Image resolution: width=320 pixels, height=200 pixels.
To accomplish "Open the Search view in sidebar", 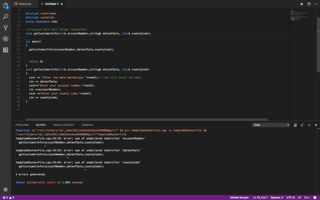I will tap(5, 16).
